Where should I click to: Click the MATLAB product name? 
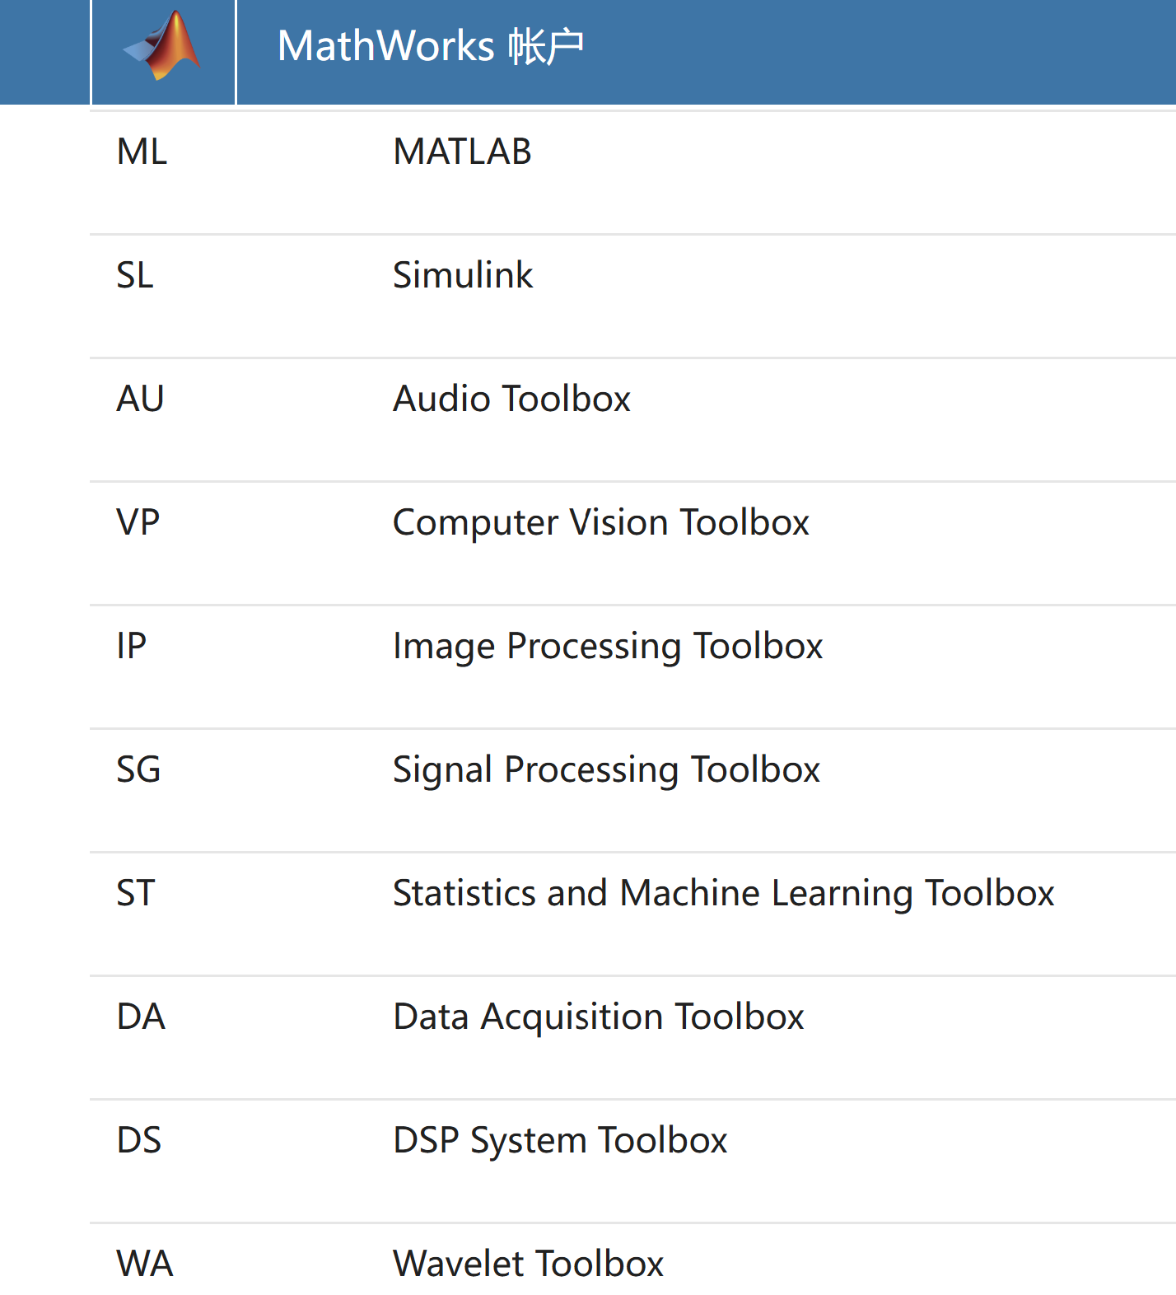click(462, 152)
